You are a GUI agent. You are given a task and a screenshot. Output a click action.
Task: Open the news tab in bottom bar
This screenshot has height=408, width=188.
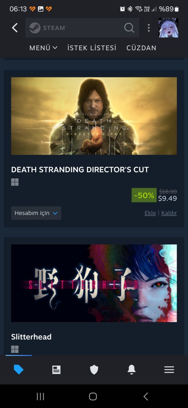coord(57,369)
